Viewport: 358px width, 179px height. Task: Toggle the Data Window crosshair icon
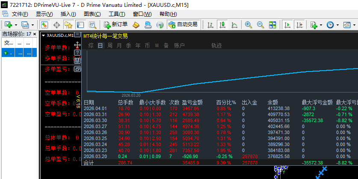[x=56, y=25]
